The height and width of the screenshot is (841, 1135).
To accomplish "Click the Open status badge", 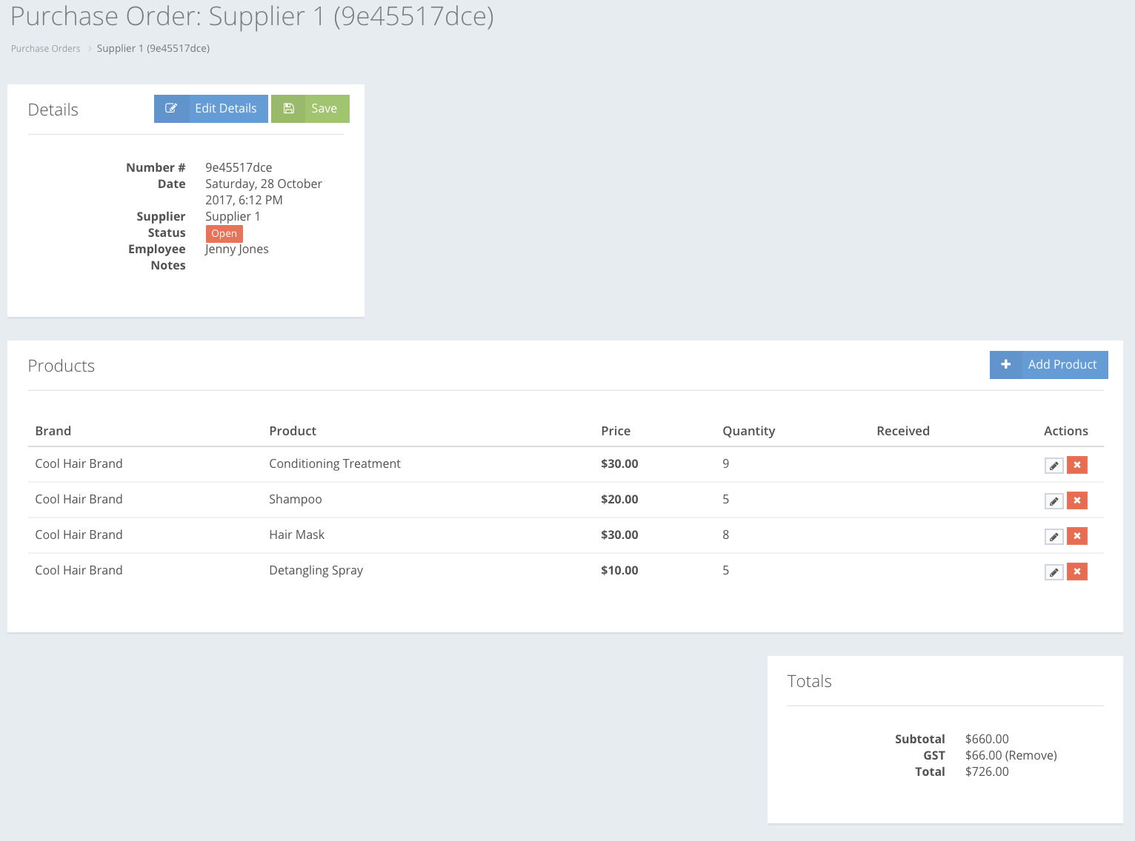I will (x=224, y=234).
